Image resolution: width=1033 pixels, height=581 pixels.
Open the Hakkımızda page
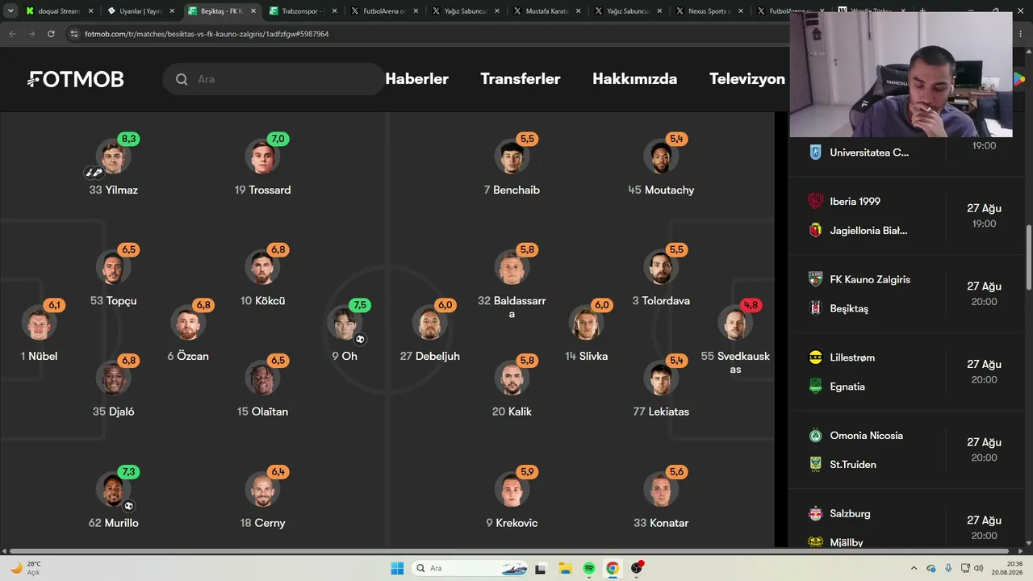click(635, 79)
